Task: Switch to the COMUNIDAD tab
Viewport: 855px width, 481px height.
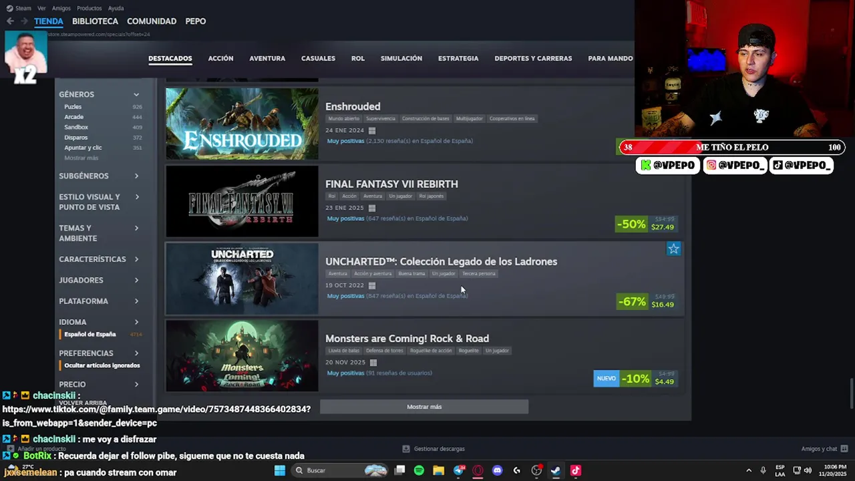Action: coord(152,21)
